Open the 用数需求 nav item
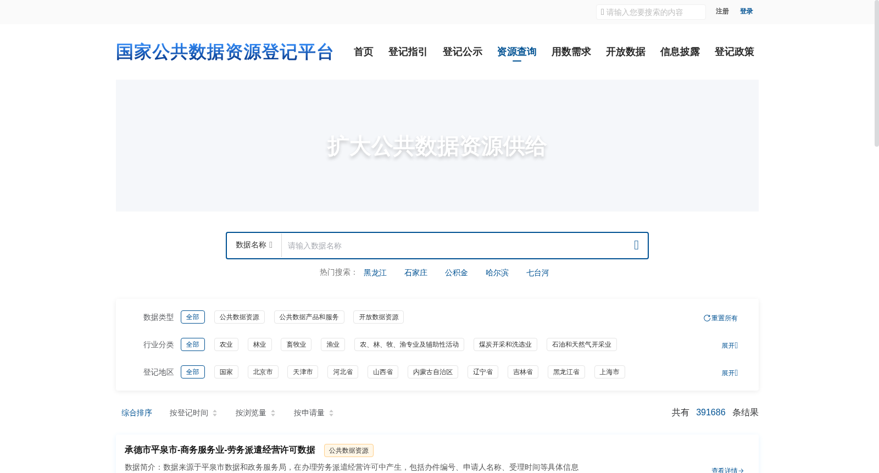Viewport: 879px width, 473px height. click(571, 52)
